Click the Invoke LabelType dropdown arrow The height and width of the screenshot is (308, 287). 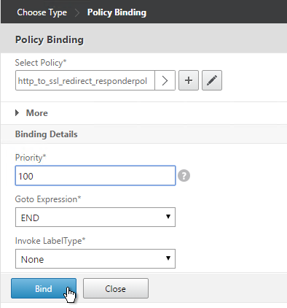168,258
